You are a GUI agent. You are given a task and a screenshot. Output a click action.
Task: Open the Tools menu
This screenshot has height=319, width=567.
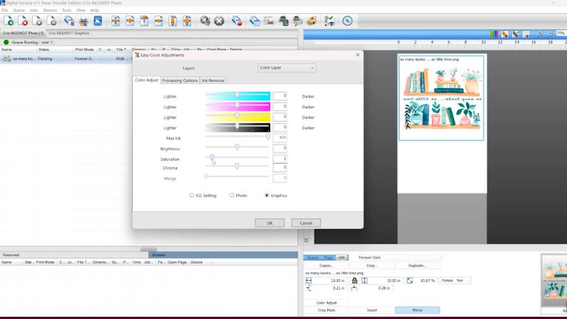(x=67, y=10)
